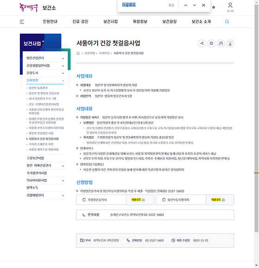Open 영유아 건강검진 사업 link

tap(41, 133)
